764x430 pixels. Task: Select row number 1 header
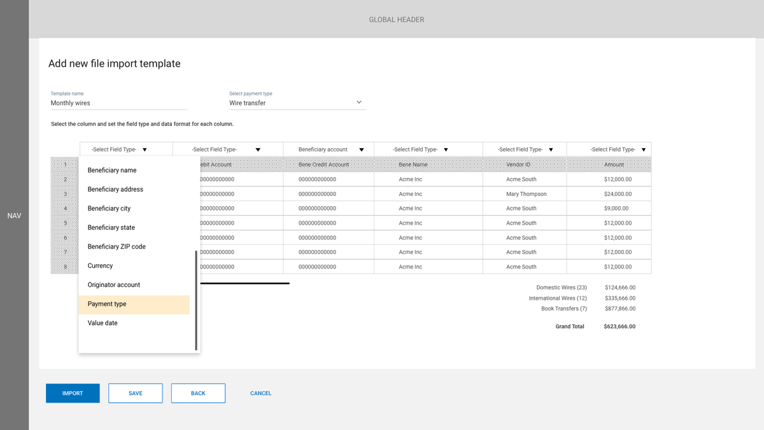point(66,165)
